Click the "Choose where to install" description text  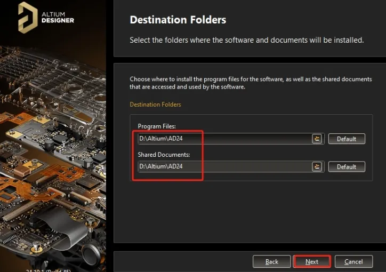coord(251,83)
